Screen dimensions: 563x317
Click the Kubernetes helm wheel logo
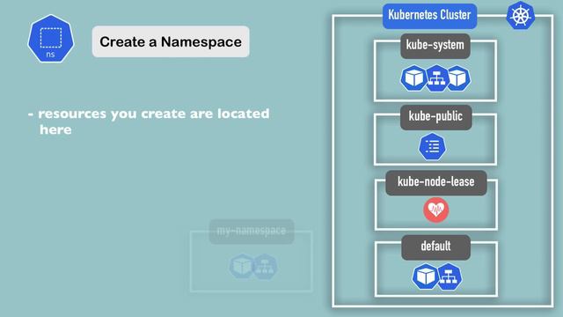coord(520,16)
